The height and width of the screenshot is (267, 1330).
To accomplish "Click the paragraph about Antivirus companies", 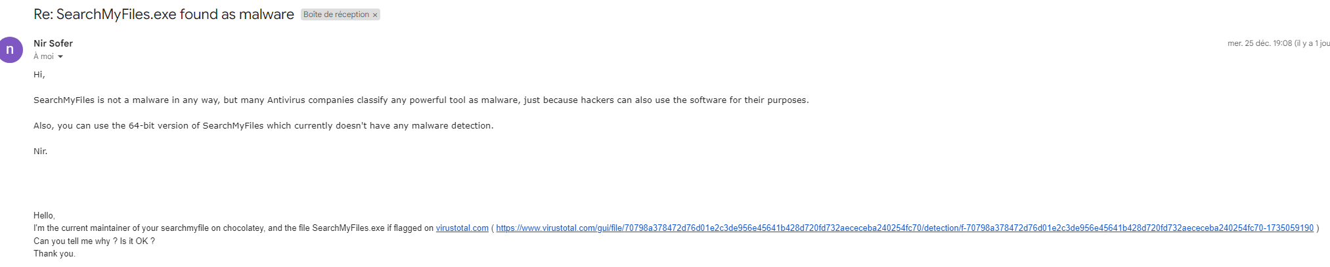I will 421,100.
